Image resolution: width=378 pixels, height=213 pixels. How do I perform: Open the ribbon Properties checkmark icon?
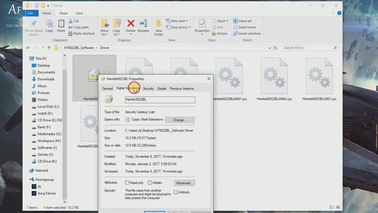click(202, 24)
